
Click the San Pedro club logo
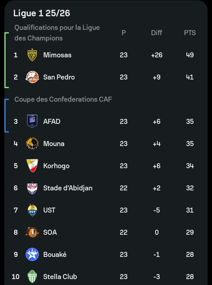32,77
